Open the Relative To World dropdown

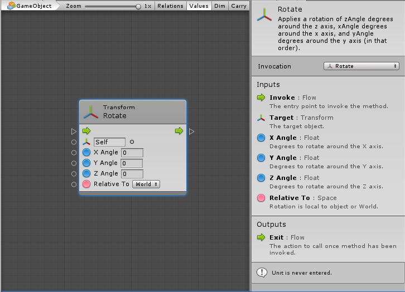click(146, 184)
